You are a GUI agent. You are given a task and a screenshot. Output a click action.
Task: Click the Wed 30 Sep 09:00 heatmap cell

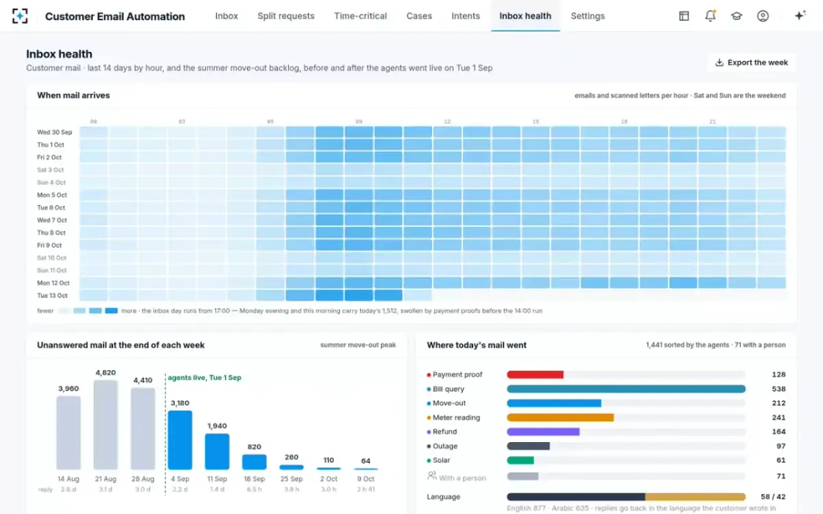tap(359, 132)
